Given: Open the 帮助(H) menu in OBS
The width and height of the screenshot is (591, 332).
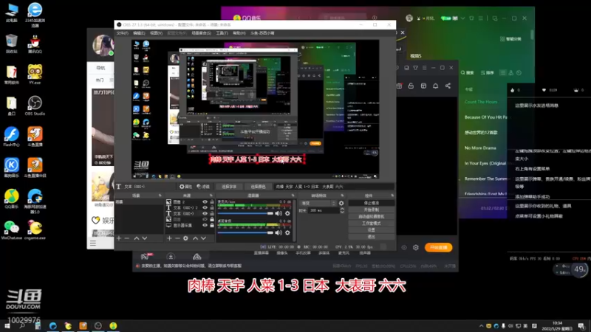Looking at the screenshot, I should pos(239,33).
